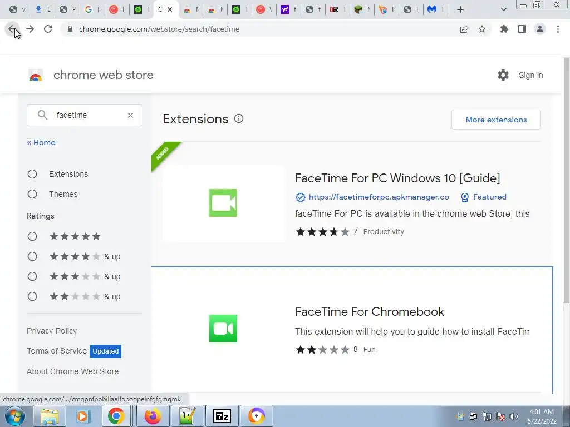Screen dimensions: 570x427
Task: Open the Privacy Policy link
Action: tap(52, 331)
